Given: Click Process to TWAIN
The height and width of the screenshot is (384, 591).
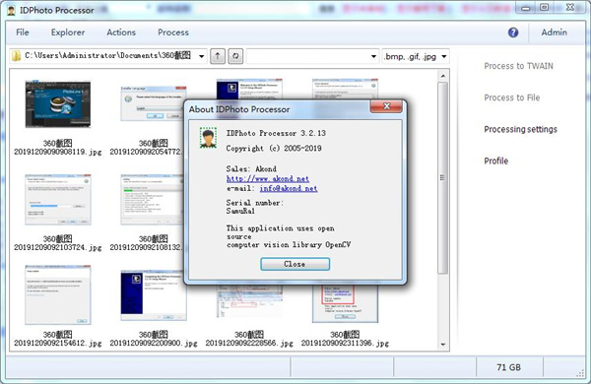Looking at the screenshot, I should click(x=519, y=66).
